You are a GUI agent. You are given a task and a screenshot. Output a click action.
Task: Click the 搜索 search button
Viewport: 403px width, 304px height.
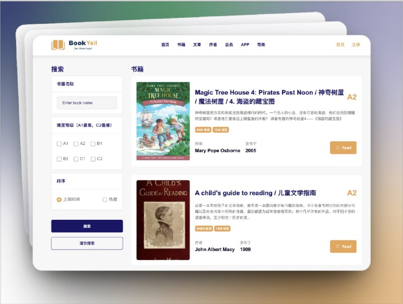[x=87, y=226]
